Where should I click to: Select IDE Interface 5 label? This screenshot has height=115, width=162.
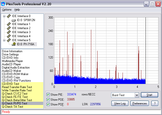pos(21,40)
